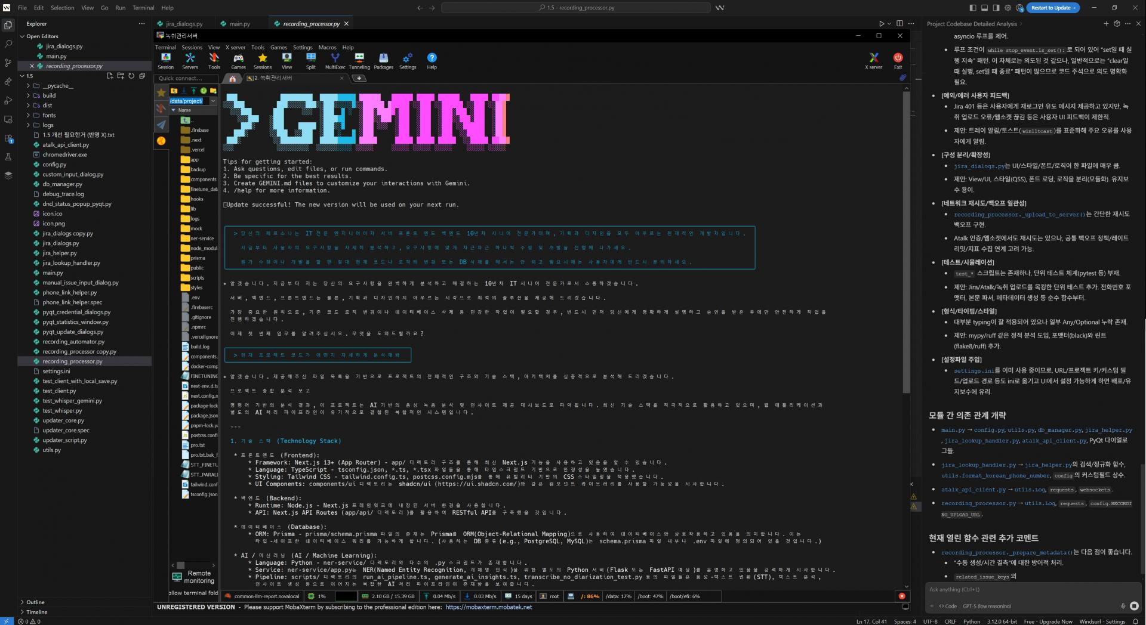Open the Packages toolbar icon

coord(383,61)
